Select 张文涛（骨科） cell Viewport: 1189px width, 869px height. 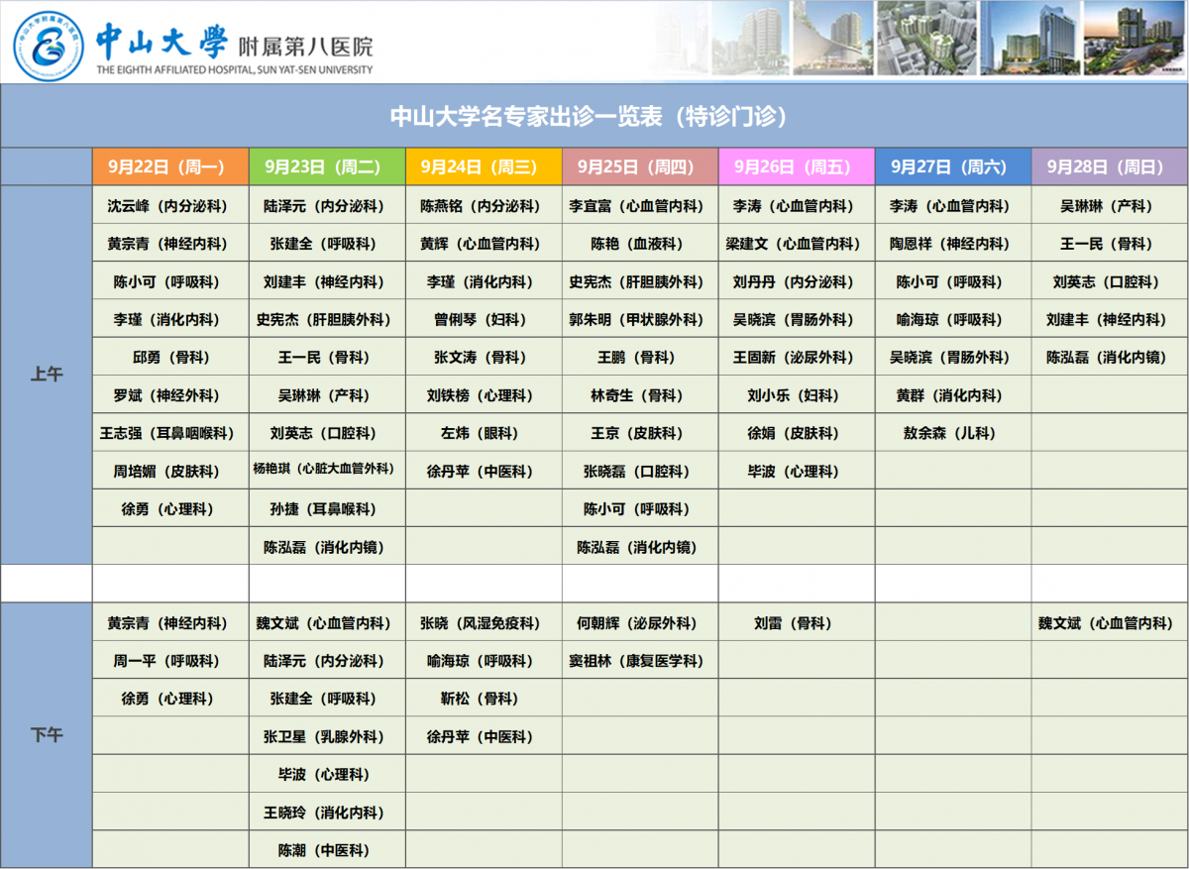pos(484,357)
